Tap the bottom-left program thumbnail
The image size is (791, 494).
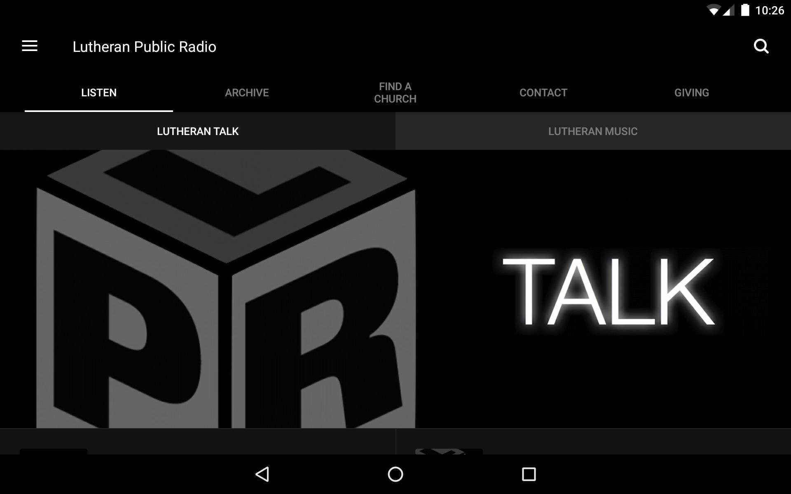click(54, 451)
